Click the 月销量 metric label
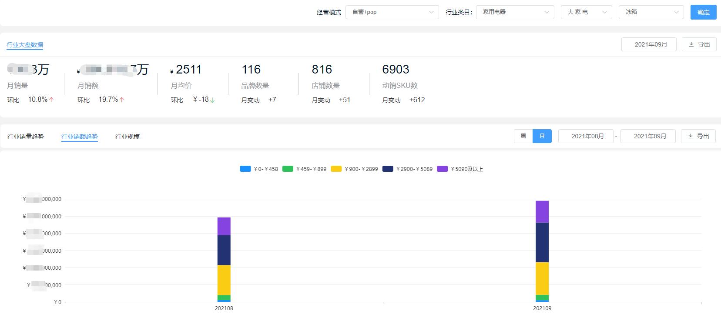Screen dimensions: 721x321 click(17, 86)
